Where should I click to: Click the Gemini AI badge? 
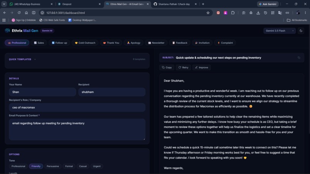tap(47, 31)
